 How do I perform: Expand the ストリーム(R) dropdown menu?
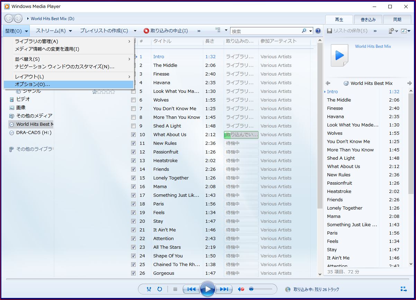pyautogui.click(x=54, y=31)
